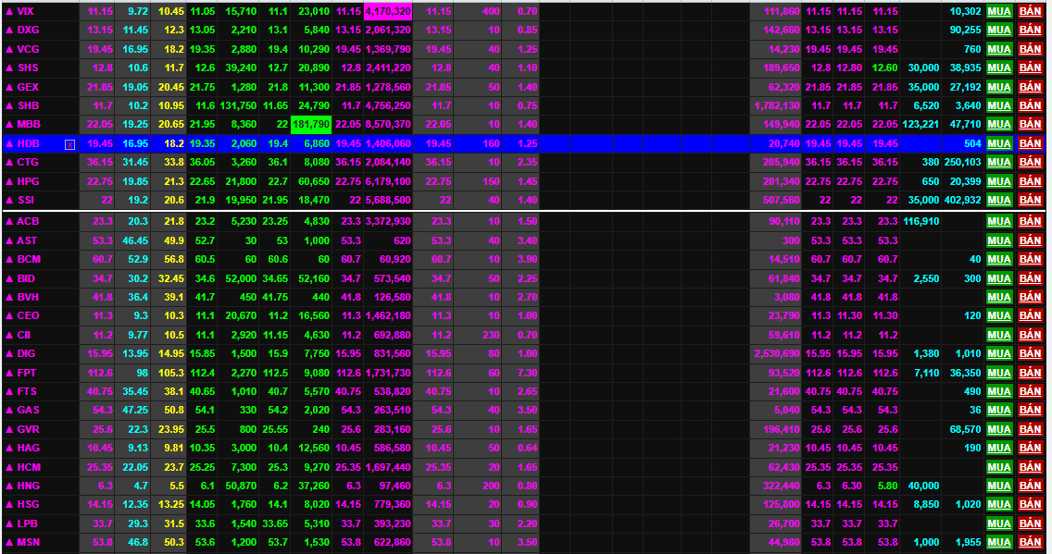The width and height of the screenshot is (1052, 554).
Task: Select the VIX ticker symbol
Action: pyautogui.click(x=26, y=11)
